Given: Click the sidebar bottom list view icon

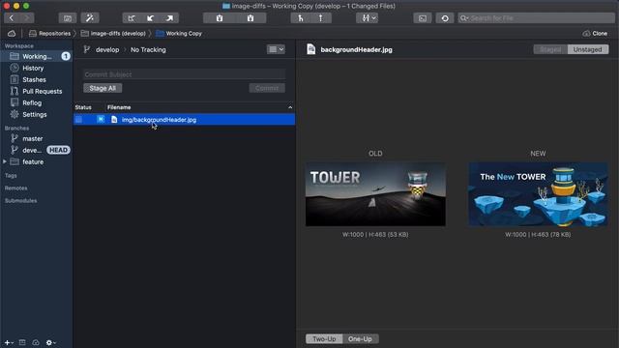Looking at the screenshot, I should click(x=22, y=342).
